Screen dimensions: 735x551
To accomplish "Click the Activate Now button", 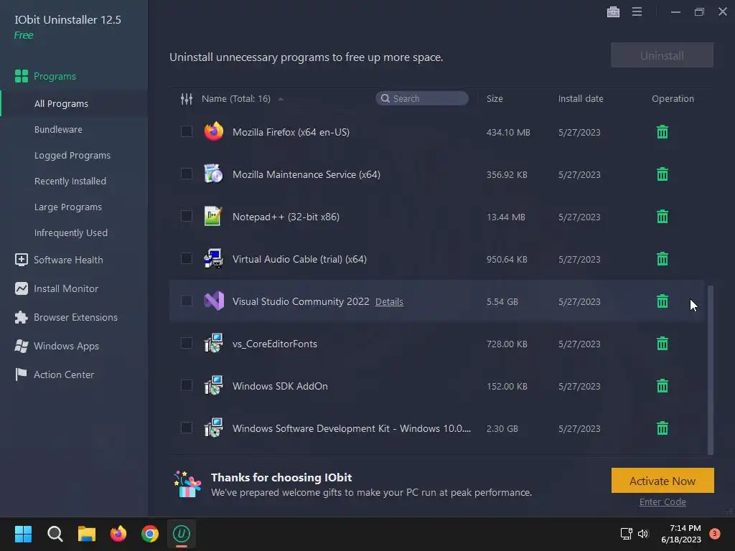I will click(x=663, y=480).
